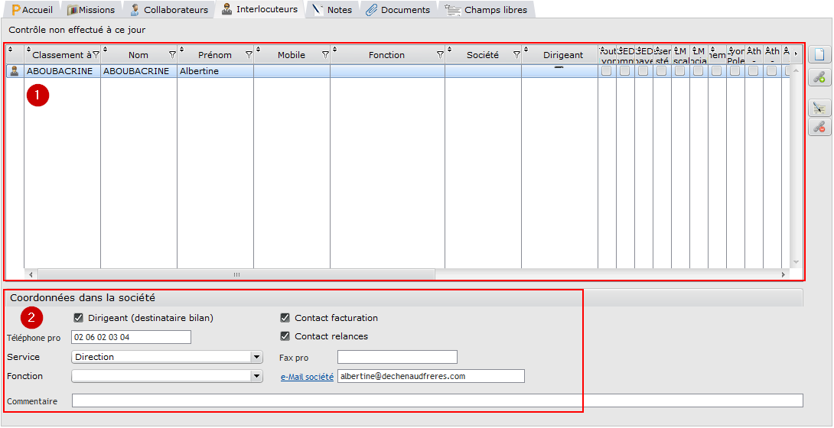The width and height of the screenshot is (834, 428).
Task: Click the filter funnel on Nom column
Action: coord(172,55)
